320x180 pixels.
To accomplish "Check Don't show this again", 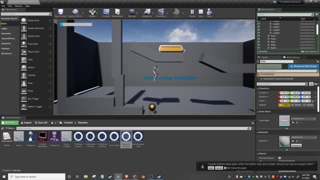I will (225, 168).
